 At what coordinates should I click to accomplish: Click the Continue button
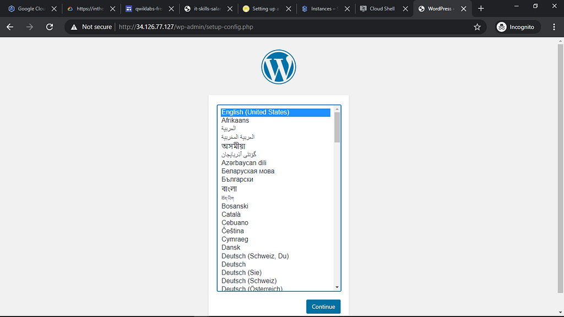click(323, 307)
